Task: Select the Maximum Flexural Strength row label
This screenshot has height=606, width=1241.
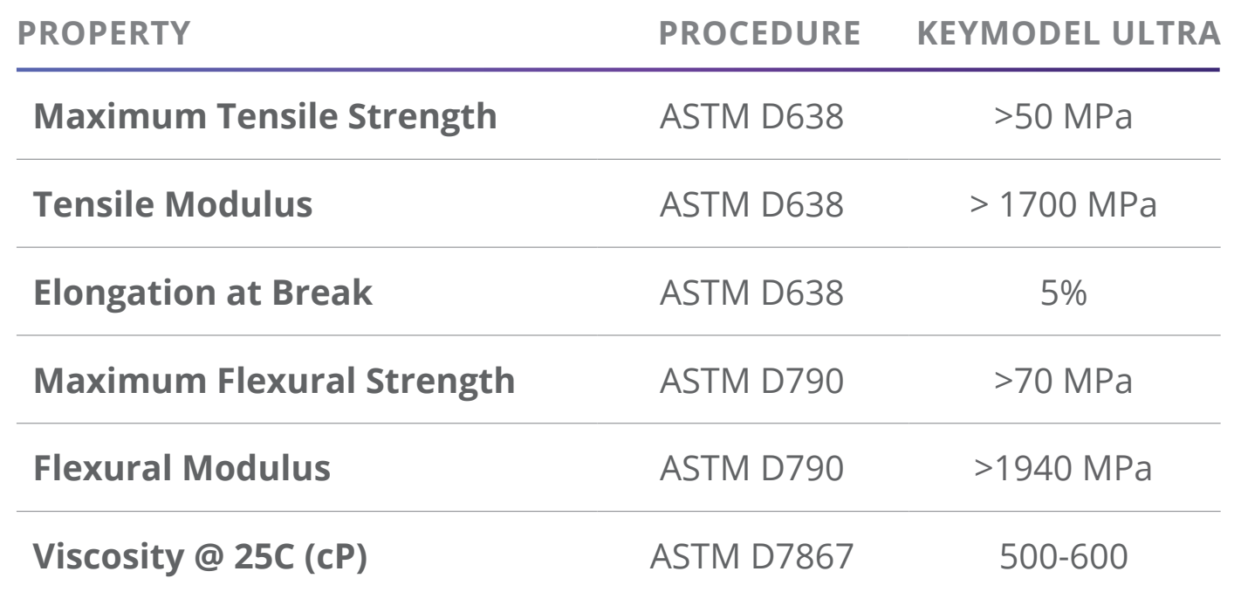Action: coord(274,382)
